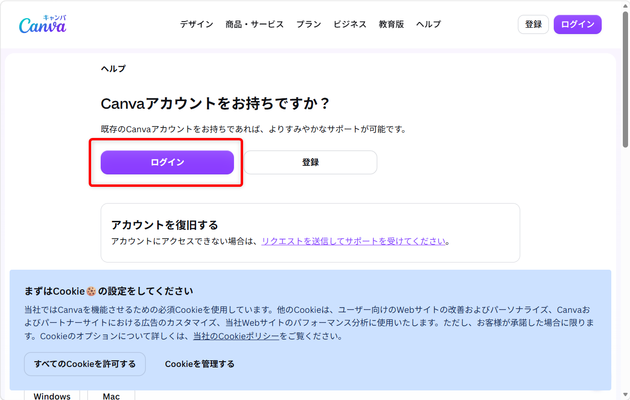Open the ヘルプ menu in header

click(429, 24)
